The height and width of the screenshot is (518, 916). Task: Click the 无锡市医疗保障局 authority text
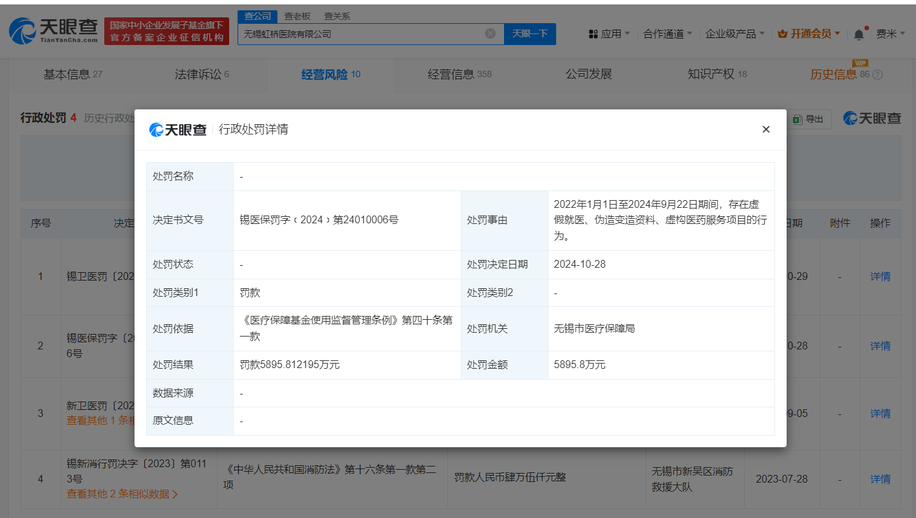click(x=594, y=328)
